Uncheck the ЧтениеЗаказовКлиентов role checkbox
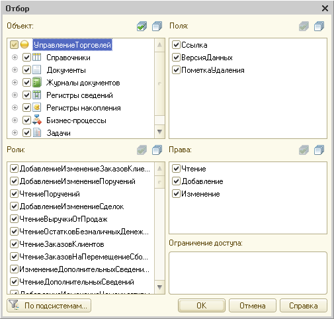 pos(14,244)
